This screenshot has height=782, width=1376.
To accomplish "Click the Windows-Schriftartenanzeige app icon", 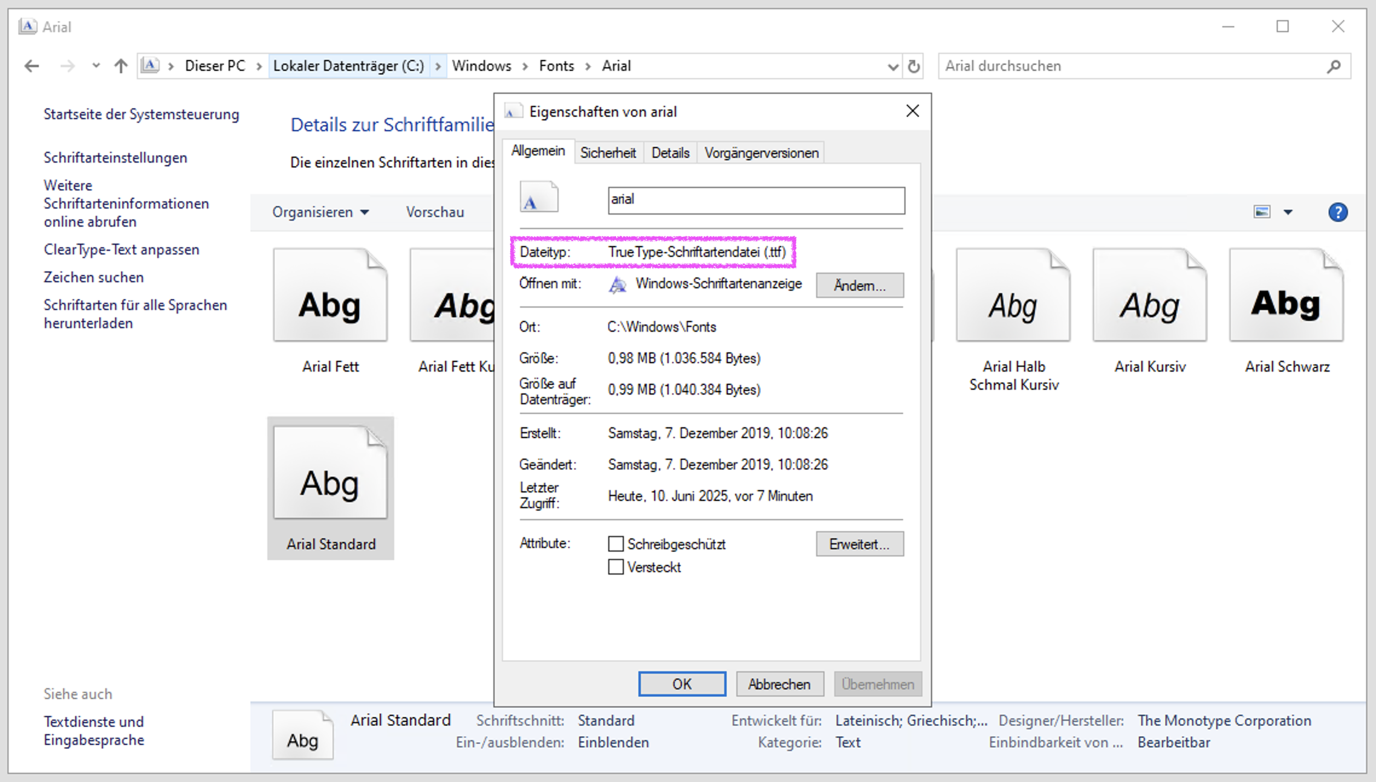I will click(617, 285).
